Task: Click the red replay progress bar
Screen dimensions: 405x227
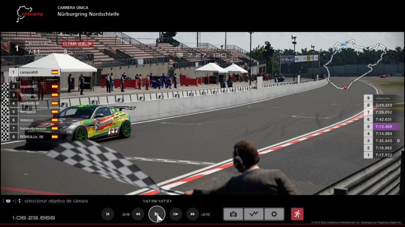Action: coord(202,224)
